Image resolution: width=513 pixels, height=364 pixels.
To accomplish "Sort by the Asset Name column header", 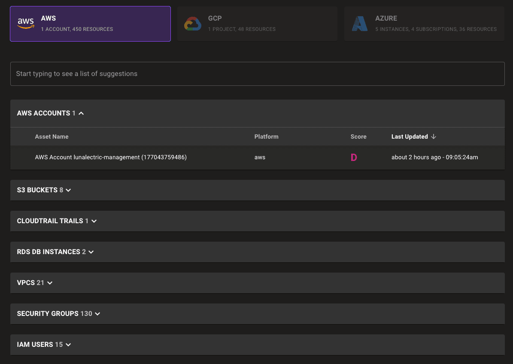I will pos(52,136).
